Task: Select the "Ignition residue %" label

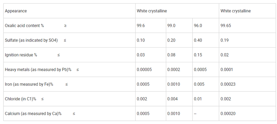Action: 21,55
